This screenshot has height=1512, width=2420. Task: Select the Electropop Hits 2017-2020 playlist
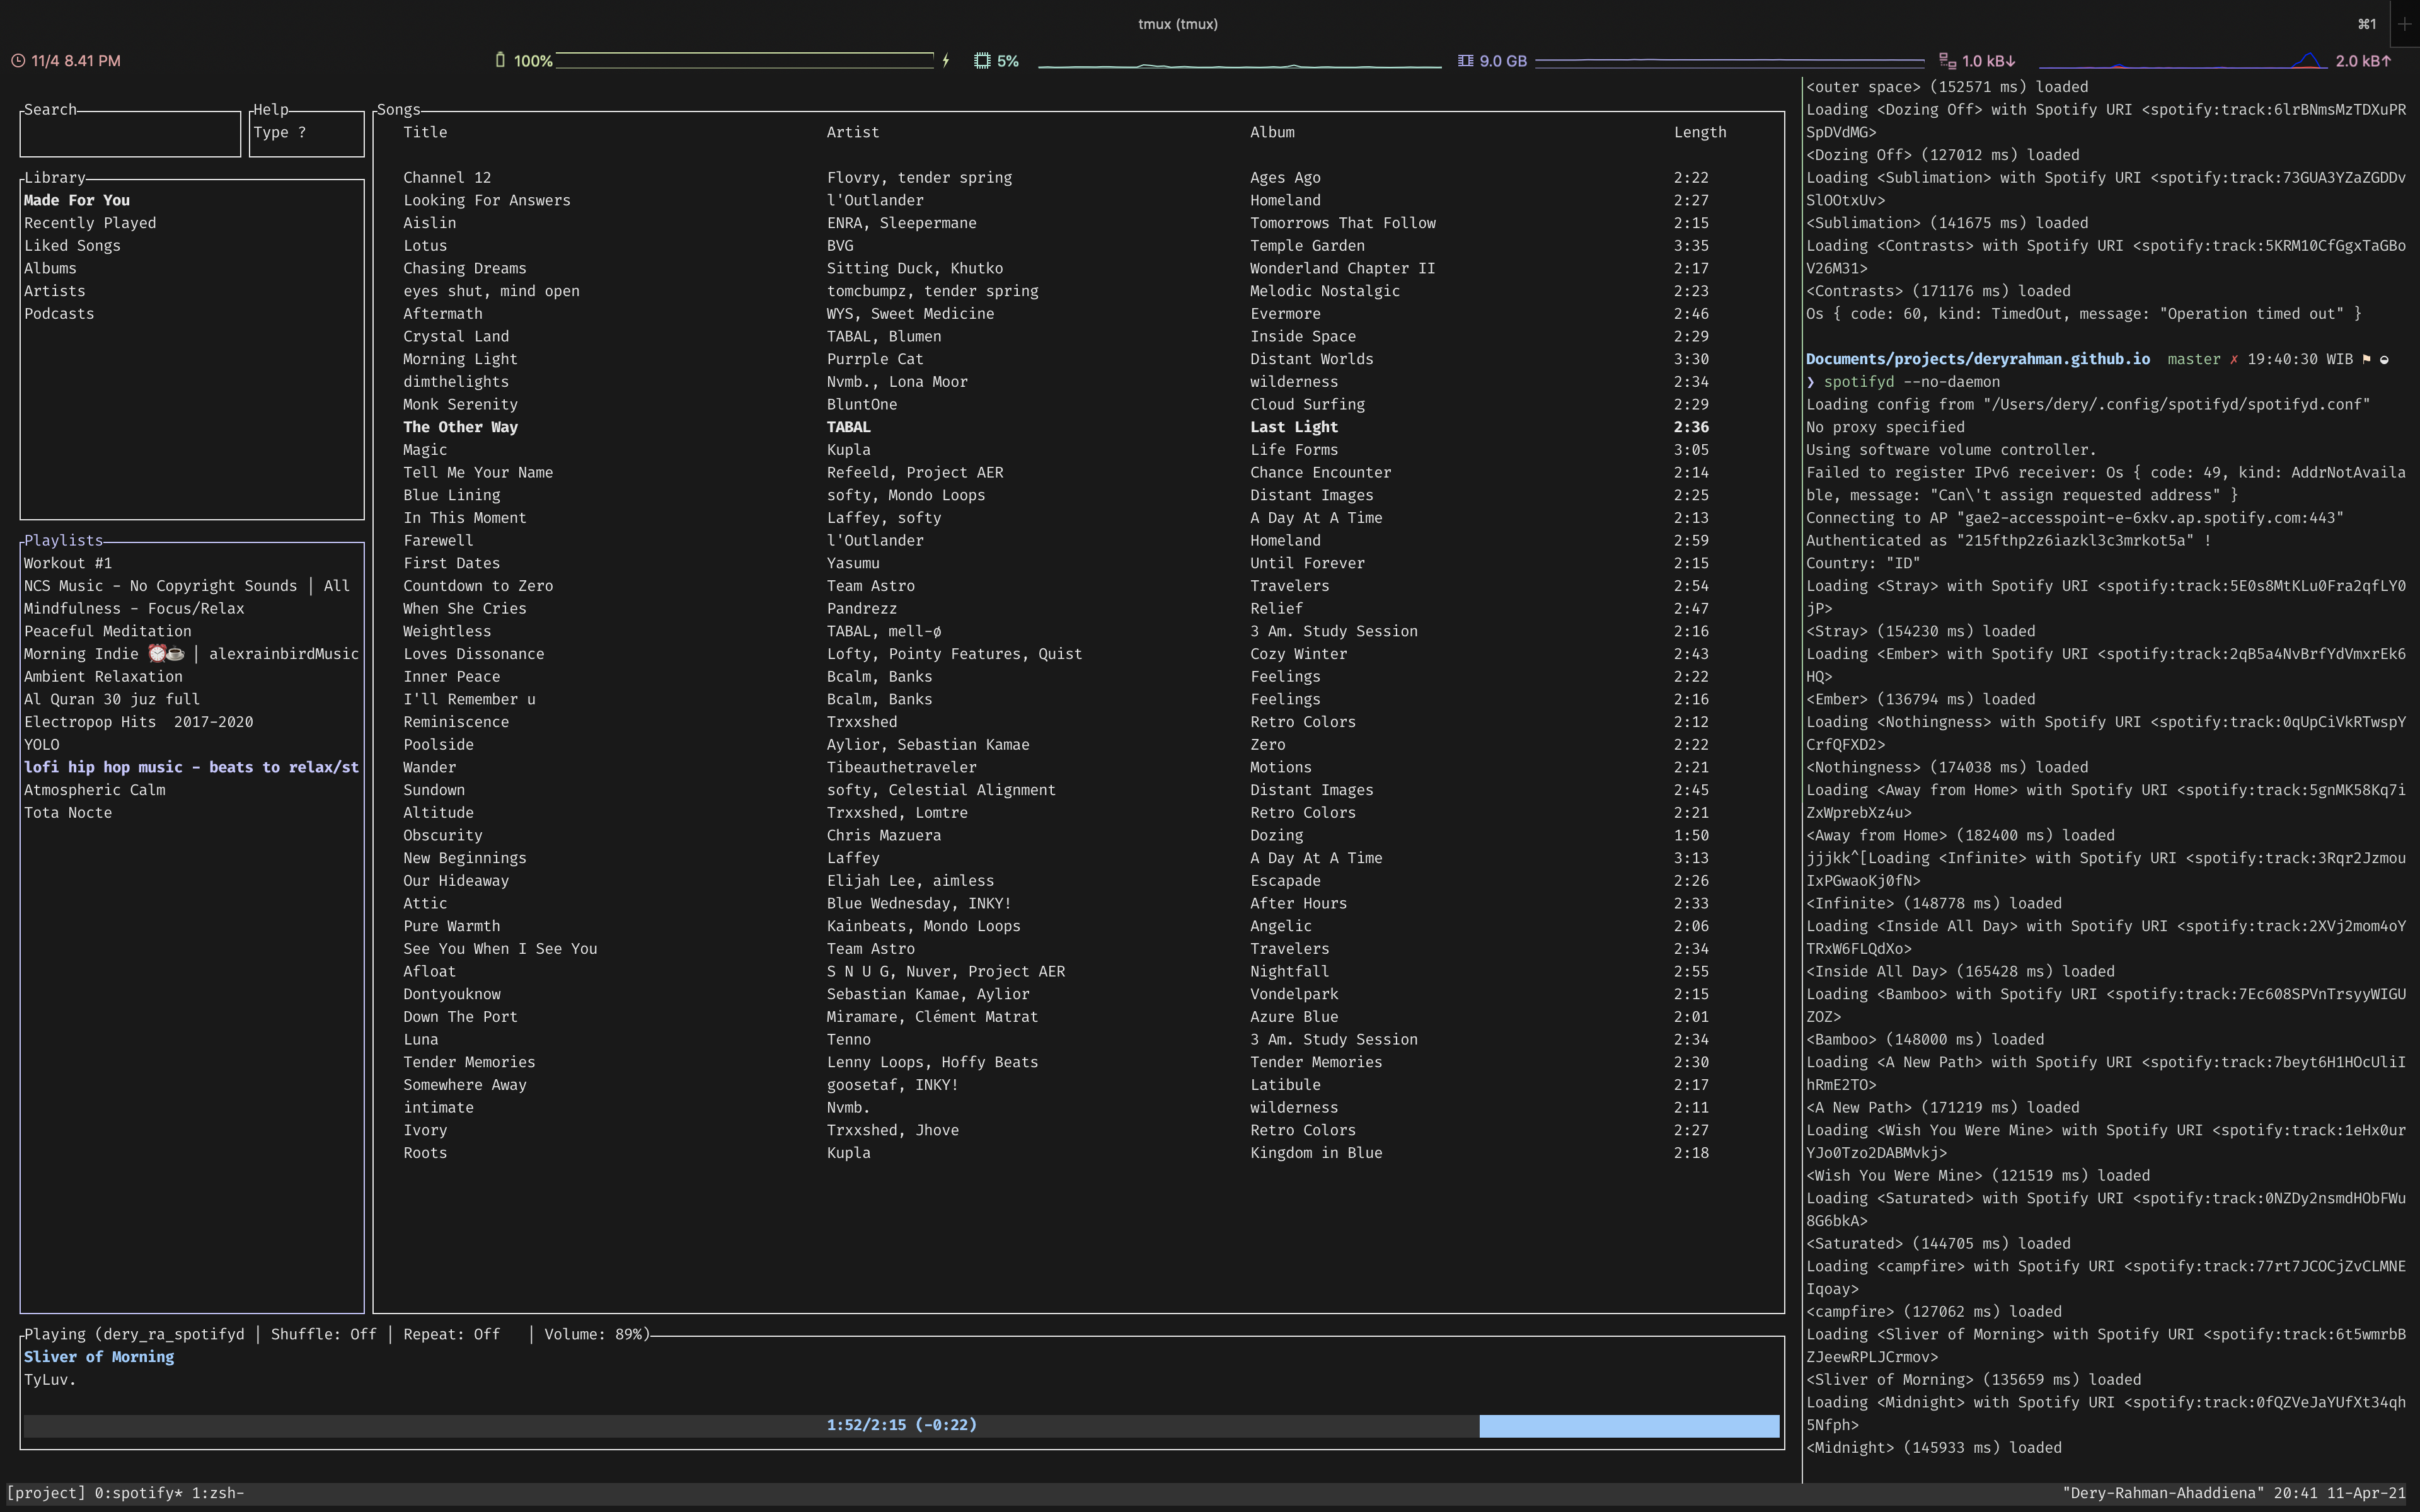pos(139,722)
